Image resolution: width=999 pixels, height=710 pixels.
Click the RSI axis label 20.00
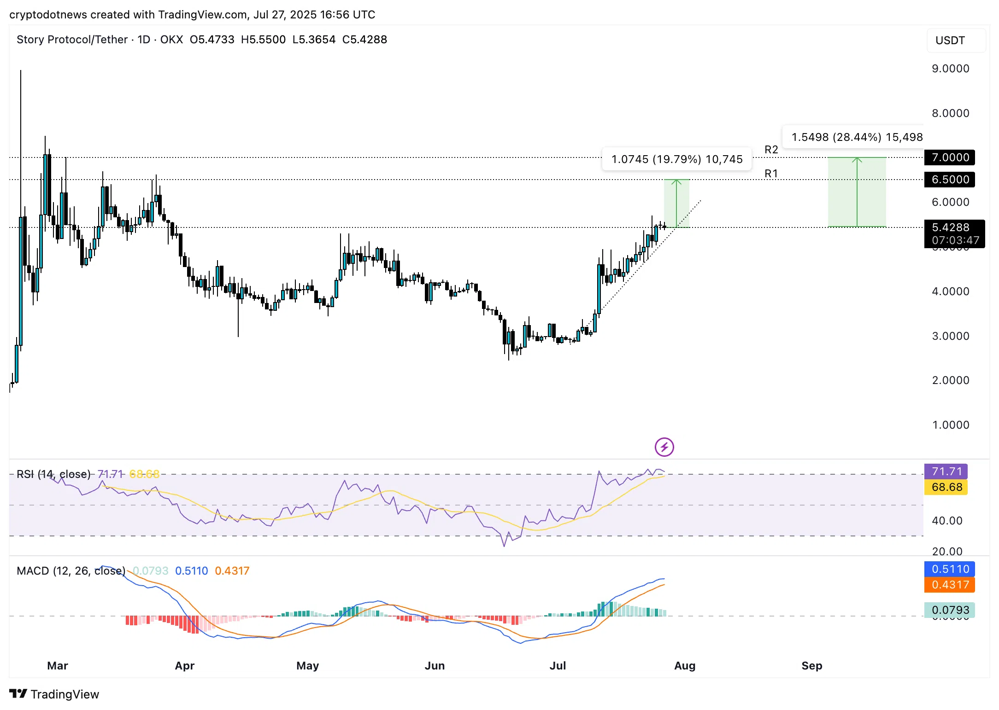pos(947,552)
